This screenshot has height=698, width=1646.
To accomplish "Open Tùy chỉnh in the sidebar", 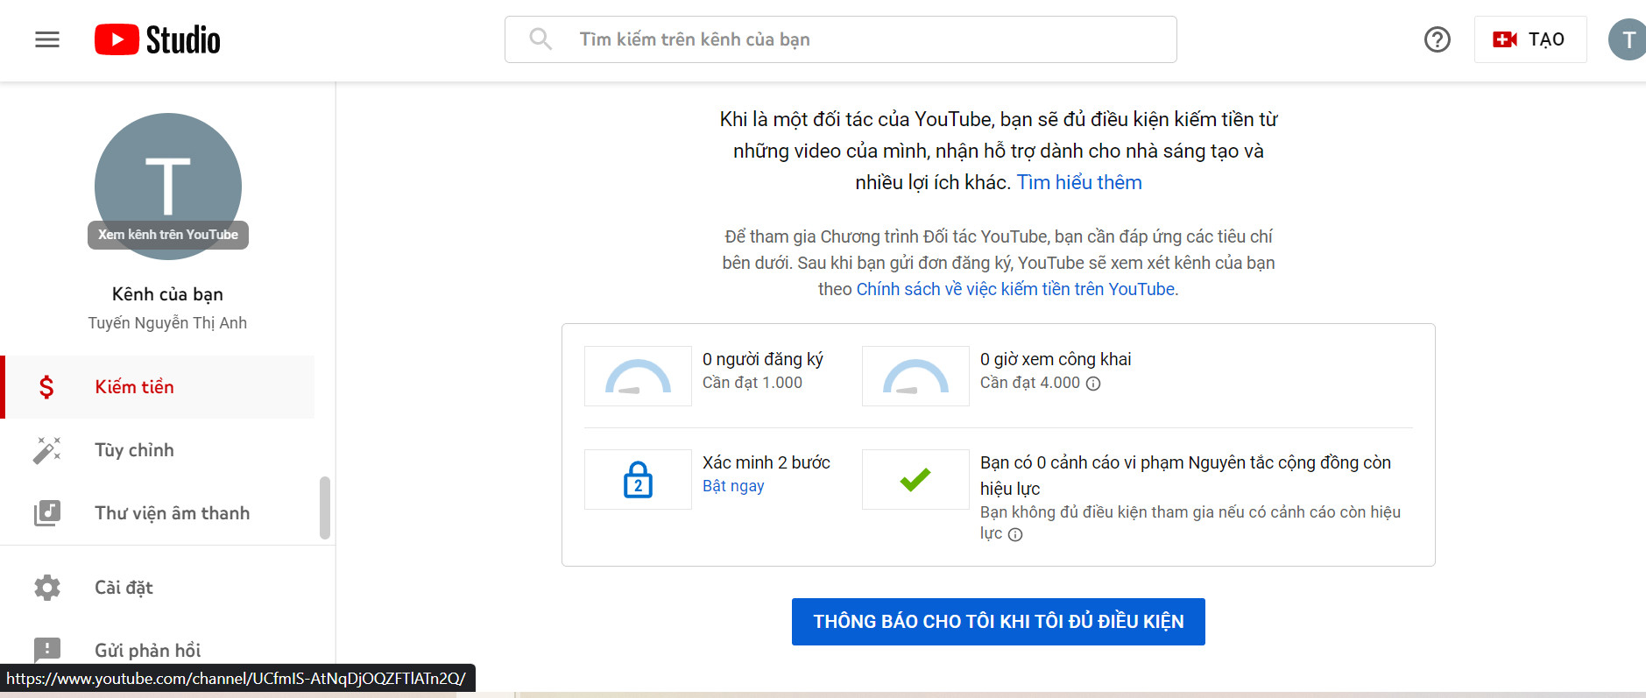I will click(159, 450).
